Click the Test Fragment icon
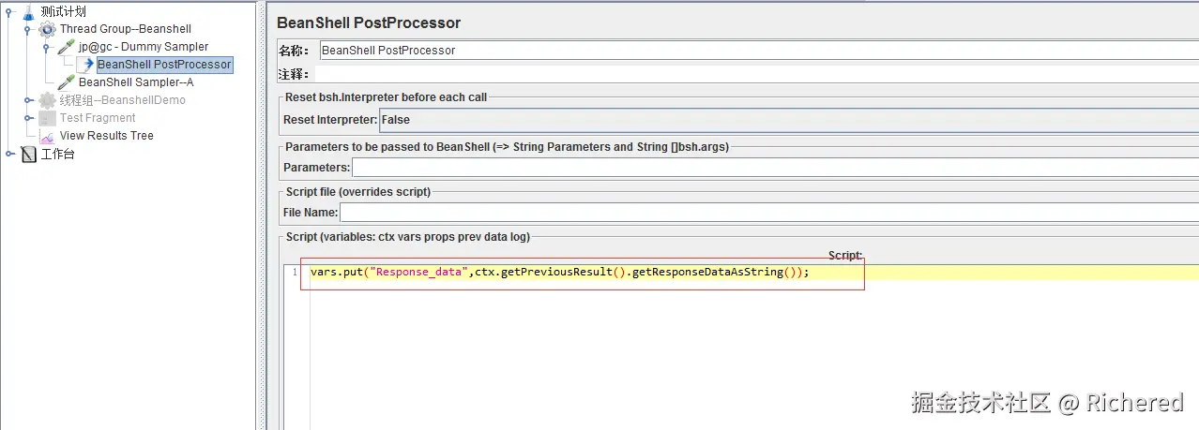The width and height of the screenshot is (1199, 430). point(47,118)
